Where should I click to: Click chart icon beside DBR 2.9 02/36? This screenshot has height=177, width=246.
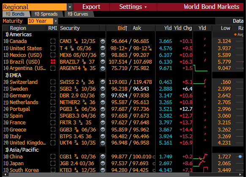click(103, 96)
